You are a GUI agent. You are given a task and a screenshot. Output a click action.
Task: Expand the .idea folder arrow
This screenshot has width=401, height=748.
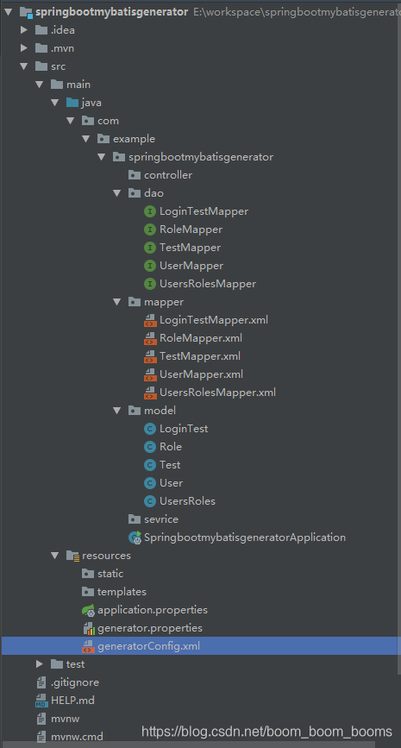coord(24,30)
